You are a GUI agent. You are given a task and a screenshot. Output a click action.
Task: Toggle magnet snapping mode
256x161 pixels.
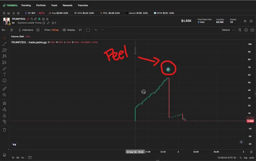5,103
